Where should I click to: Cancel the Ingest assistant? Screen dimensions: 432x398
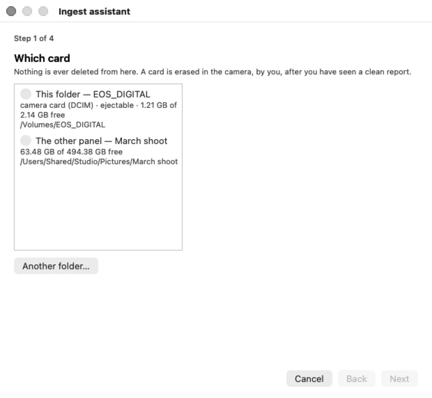(309, 379)
